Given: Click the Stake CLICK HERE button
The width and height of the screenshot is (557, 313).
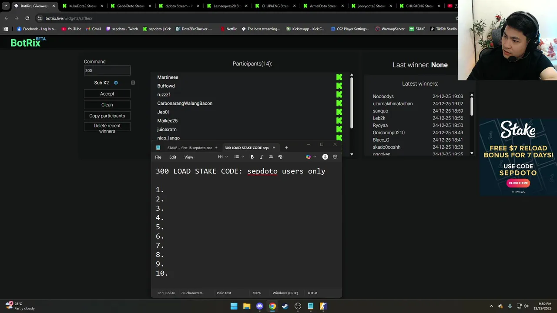Looking at the screenshot, I should tap(518, 183).
